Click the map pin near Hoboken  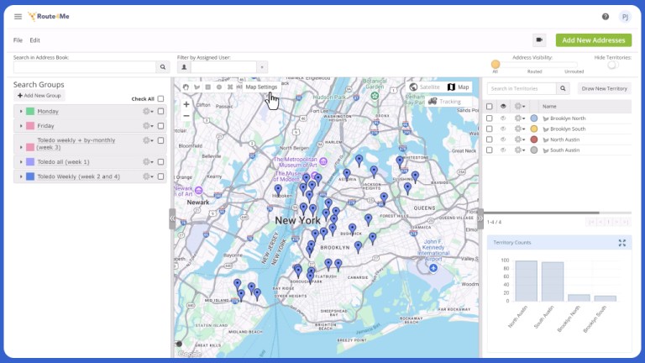click(x=278, y=190)
